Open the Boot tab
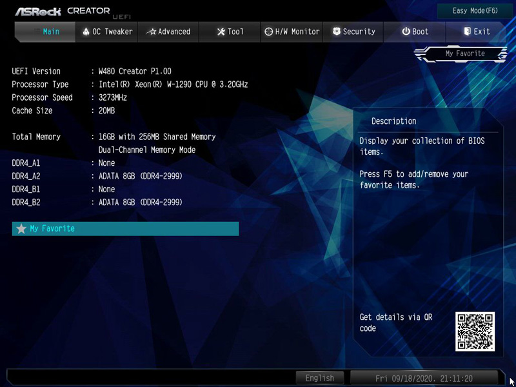 coord(415,32)
